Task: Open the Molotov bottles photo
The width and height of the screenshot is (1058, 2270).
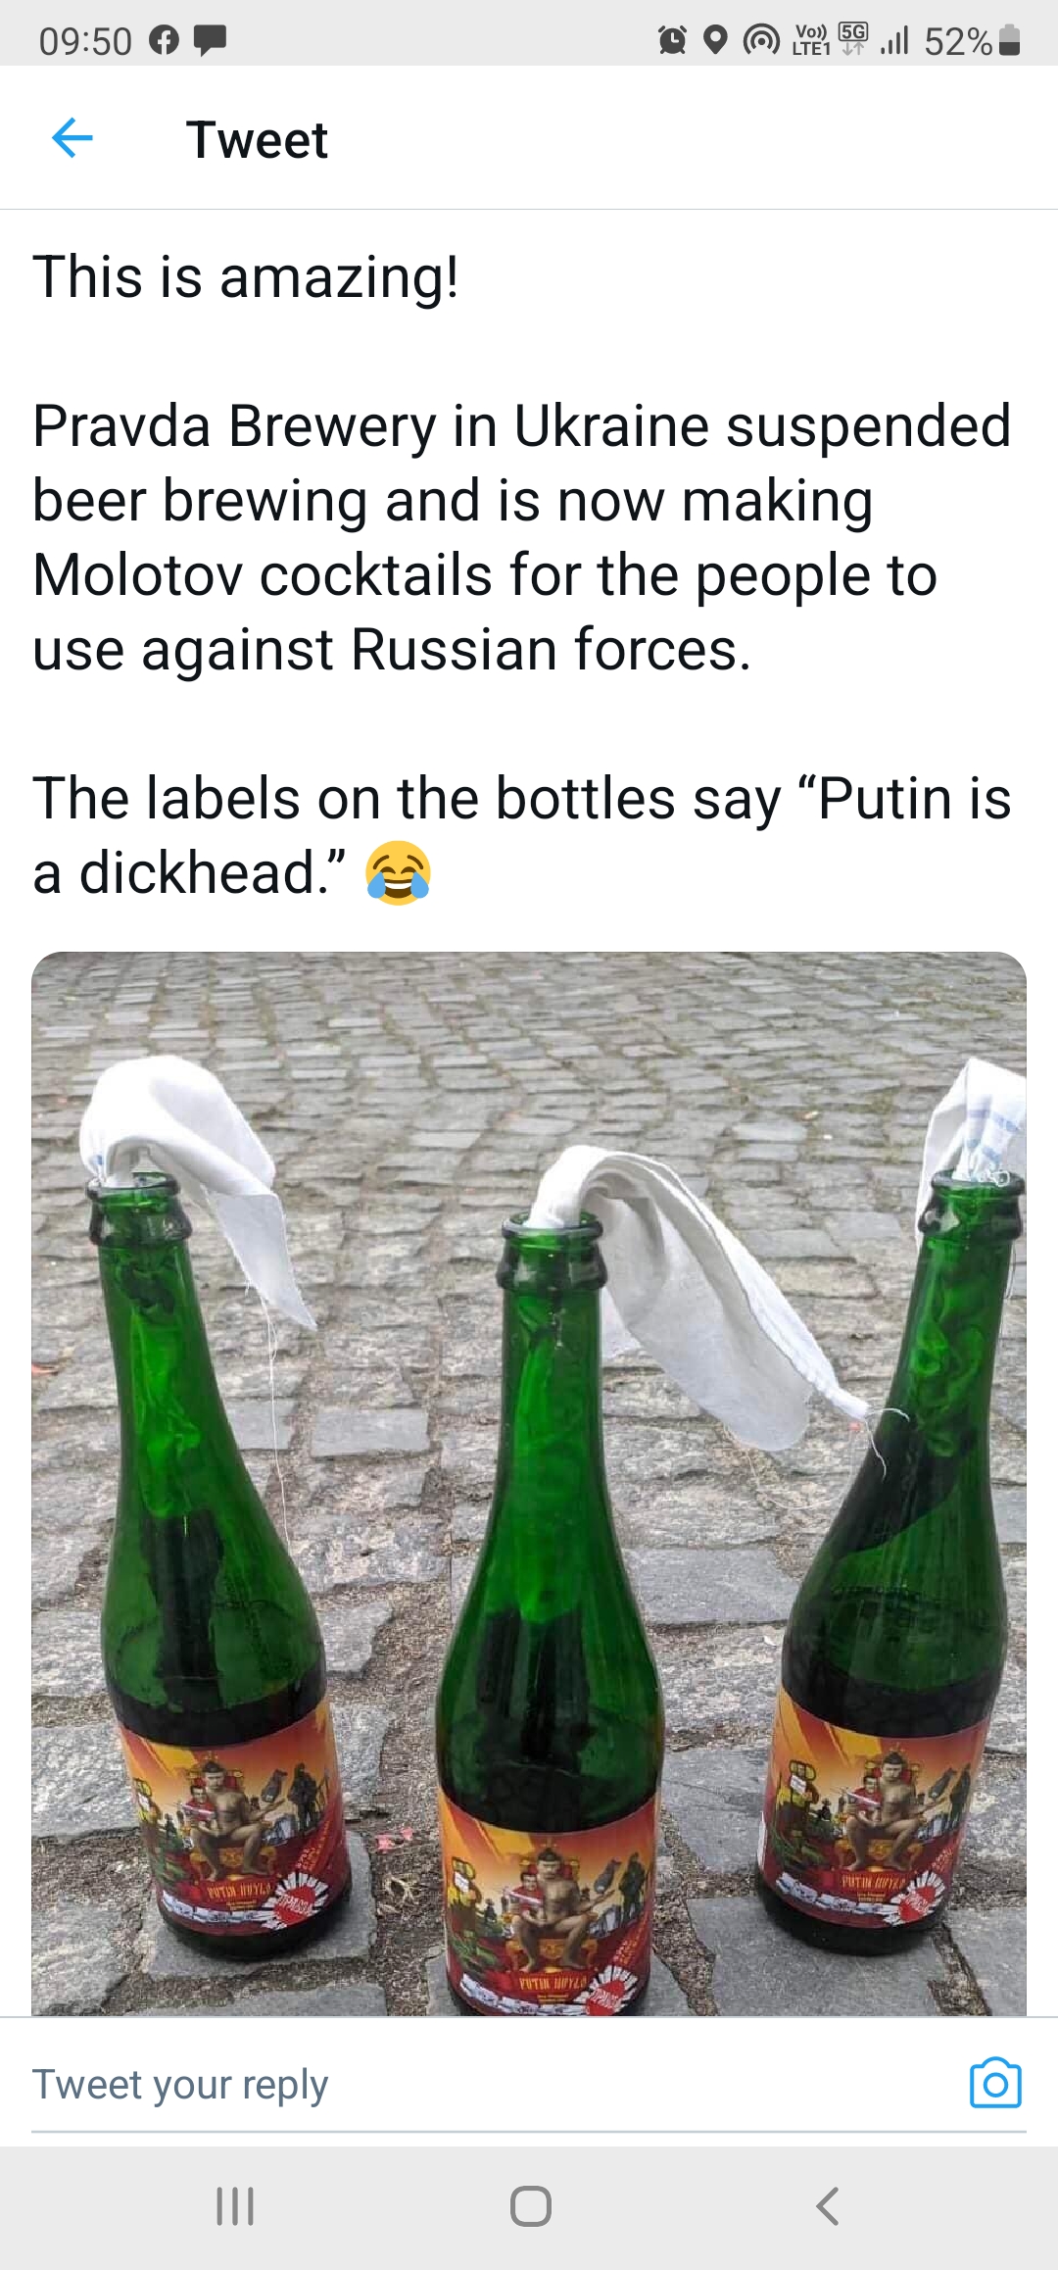Action: [529, 1482]
